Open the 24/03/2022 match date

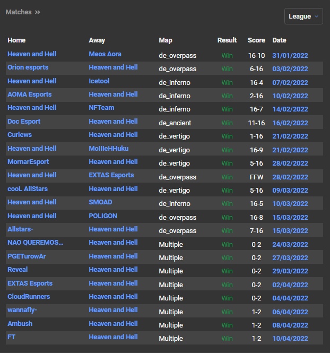290,244
